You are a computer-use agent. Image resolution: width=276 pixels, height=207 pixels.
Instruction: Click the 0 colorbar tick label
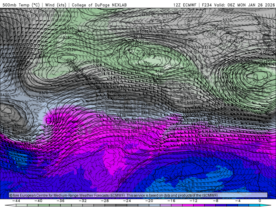[x=260, y=201]
